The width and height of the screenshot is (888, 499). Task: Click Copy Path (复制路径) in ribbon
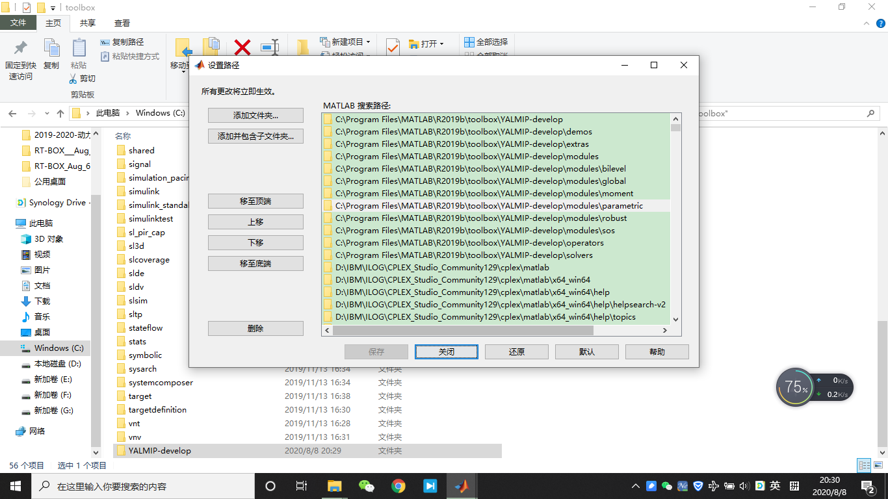coord(122,42)
